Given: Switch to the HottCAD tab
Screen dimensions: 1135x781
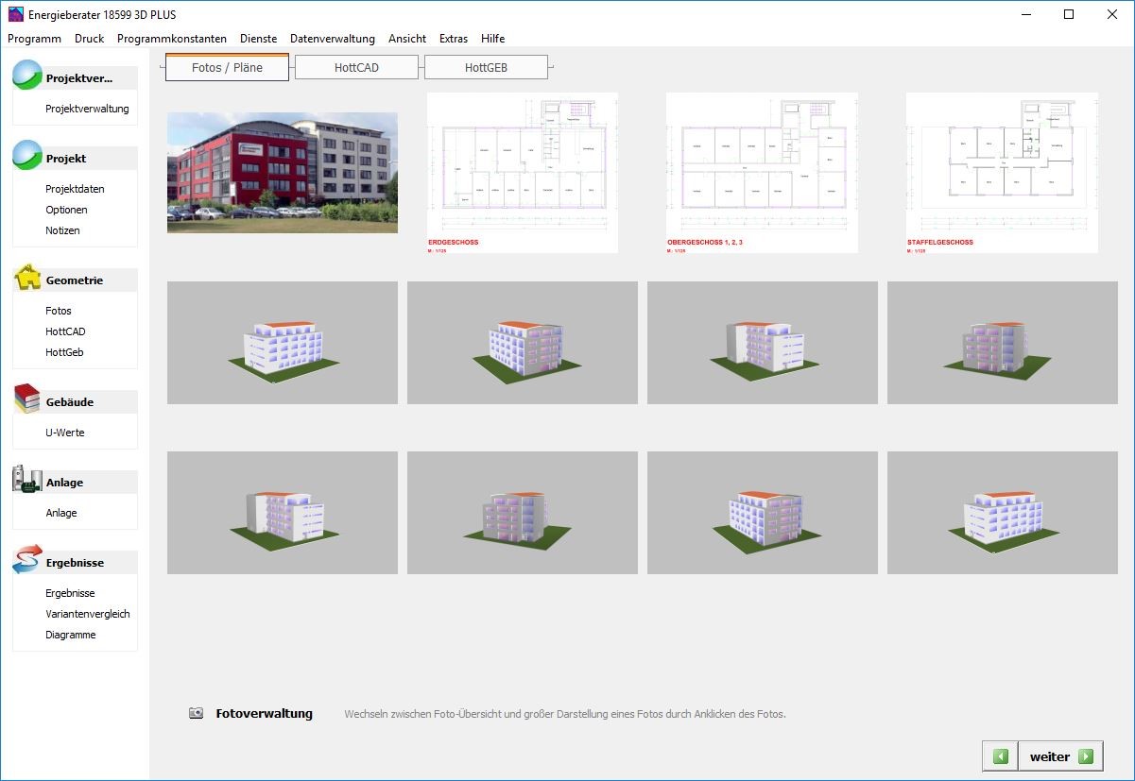Looking at the screenshot, I should (356, 66).
